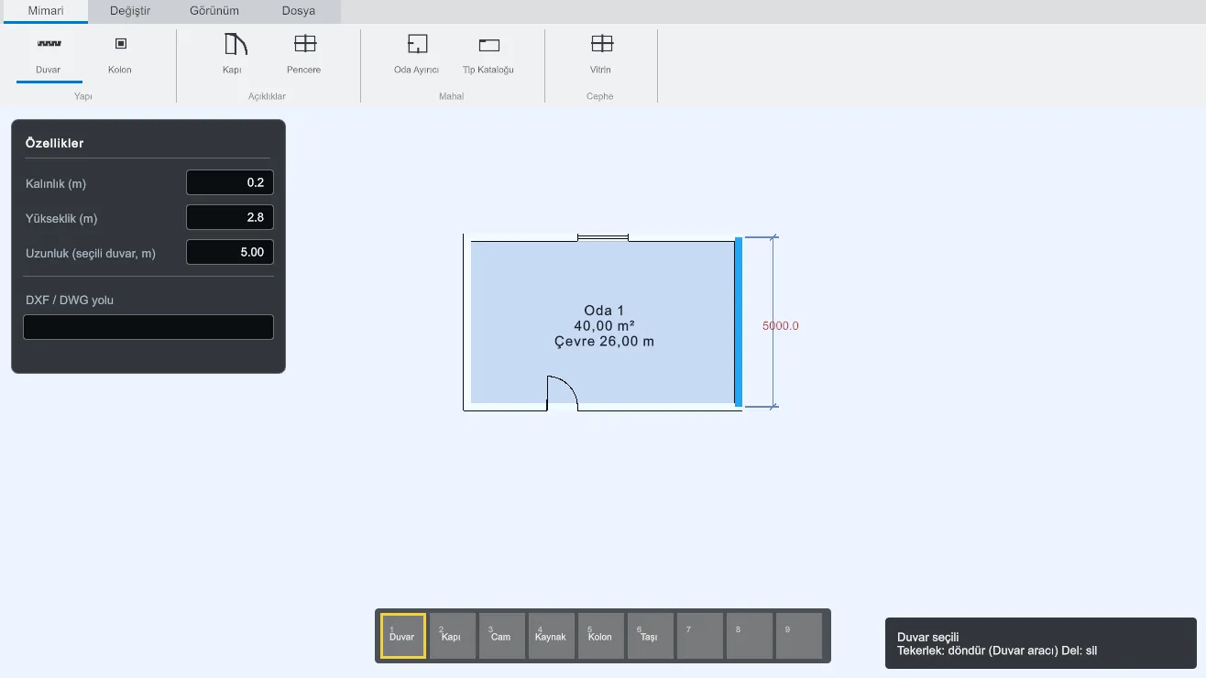1206x678 pixels.
Task: Select hotbar slot 4 Kaynak
Action: (x=552, y=636)
